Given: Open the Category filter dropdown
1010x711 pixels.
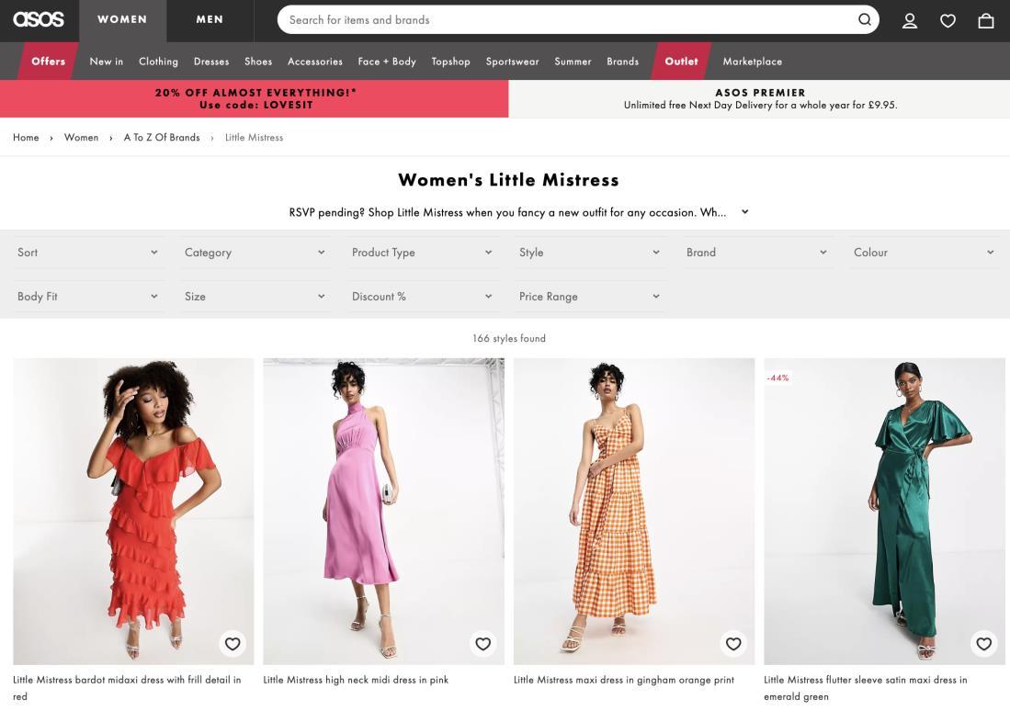Looking at the screenshot, I should tap(255, 253).
